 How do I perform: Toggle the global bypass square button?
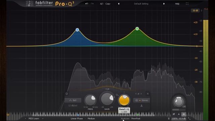point(184,114)
